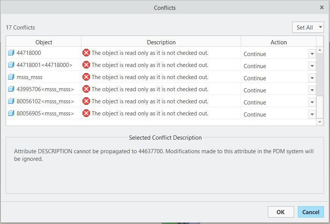The image size is (330, 224).
Task: Expand Action dropdown for 80056905<msss_msss> row
Action: coord(312,114)
